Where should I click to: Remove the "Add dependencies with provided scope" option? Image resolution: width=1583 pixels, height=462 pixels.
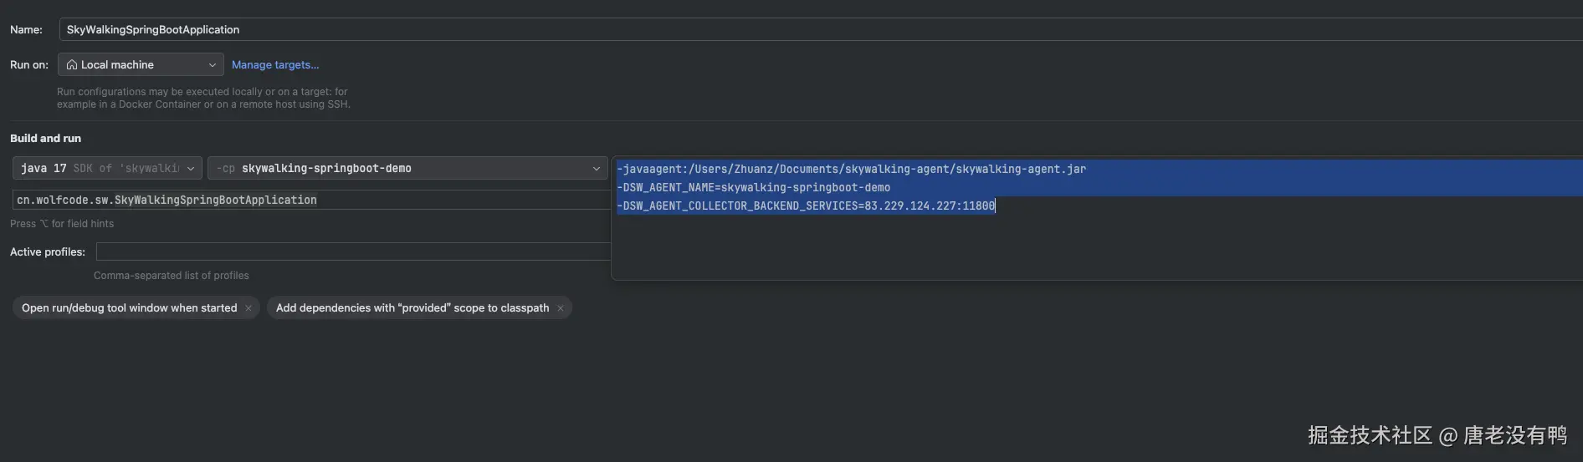tap(561, 308)
